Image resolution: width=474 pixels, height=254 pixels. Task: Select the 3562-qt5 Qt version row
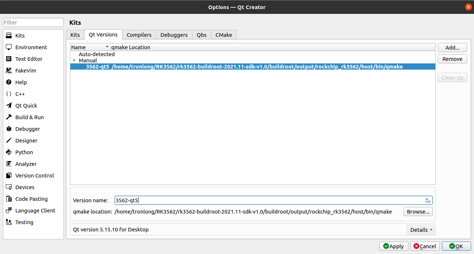[253, 67]
